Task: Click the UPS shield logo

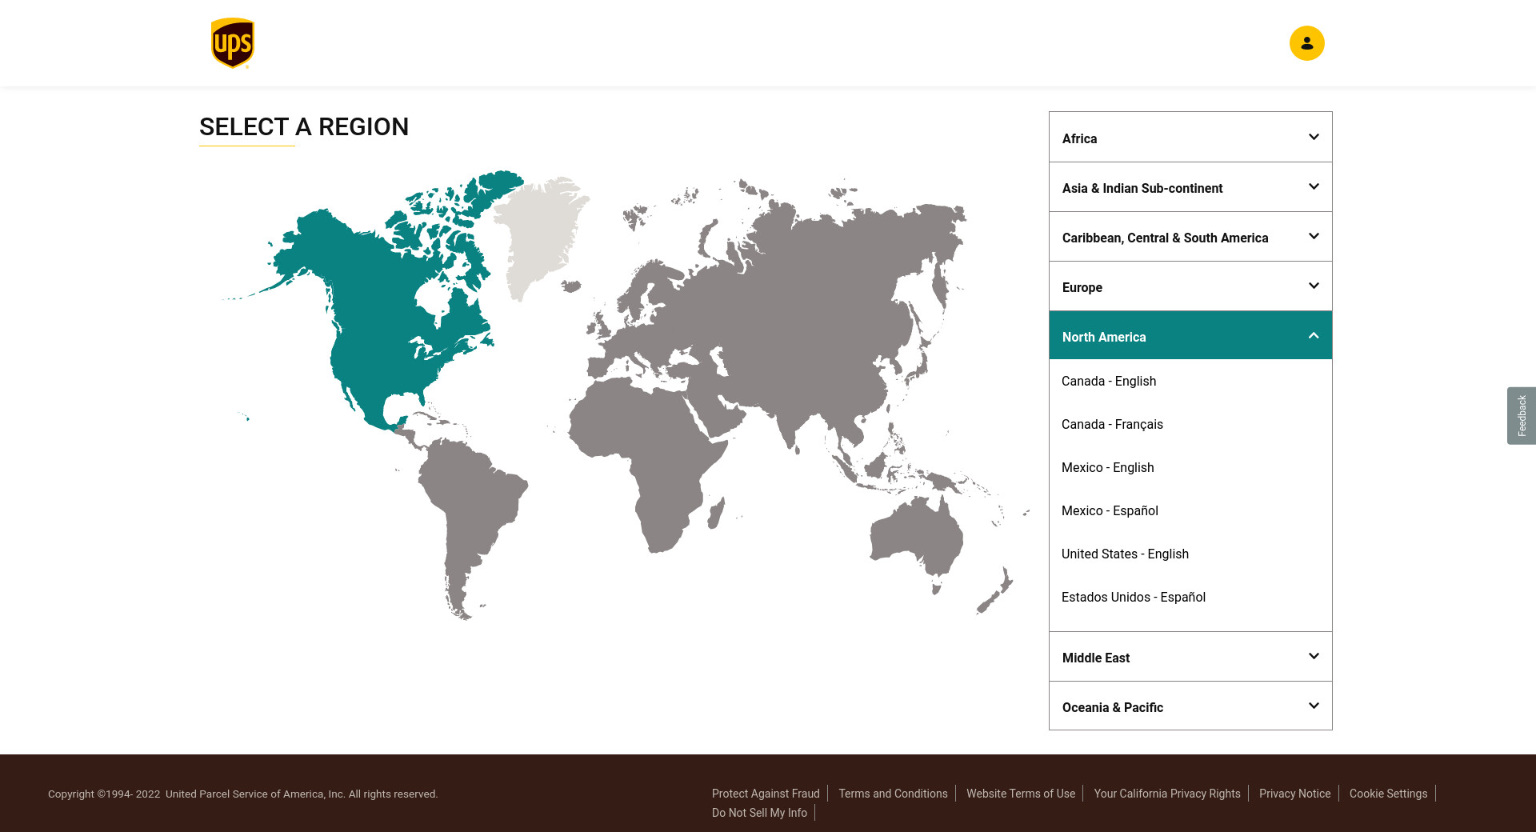Action: pos(232,43)
